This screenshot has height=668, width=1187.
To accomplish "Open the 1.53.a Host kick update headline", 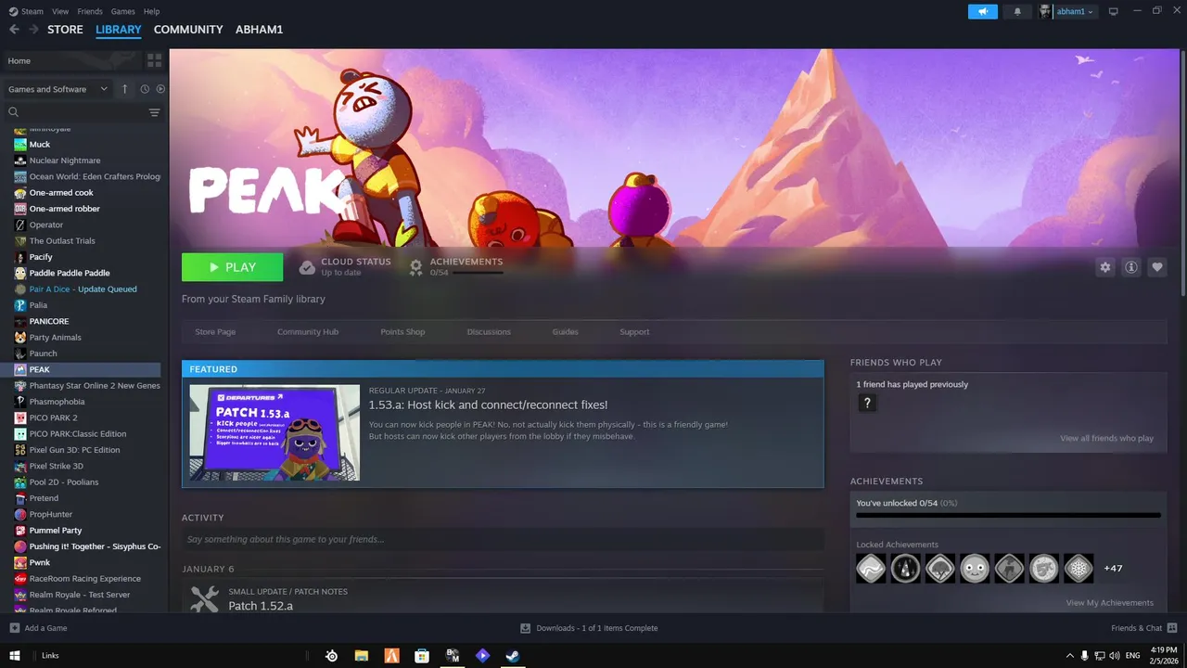I will pos(488,405).
